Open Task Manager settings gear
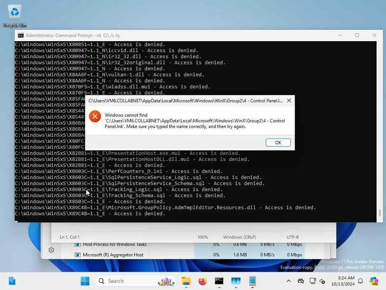Image resolution: width=386 pixels, height=290 pixels. 51,250
